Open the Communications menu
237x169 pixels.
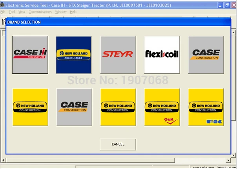click(40, 12)
